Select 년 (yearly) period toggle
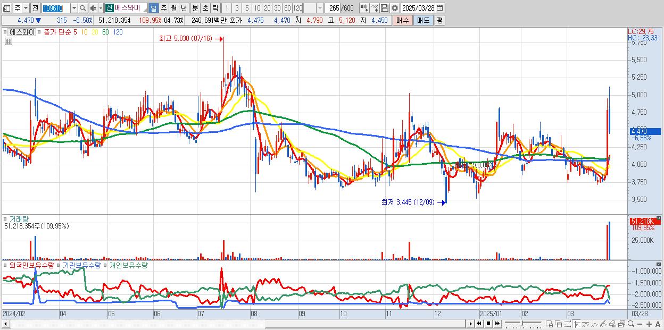Screen dimensions: 664x330 [x=184, y=8]
